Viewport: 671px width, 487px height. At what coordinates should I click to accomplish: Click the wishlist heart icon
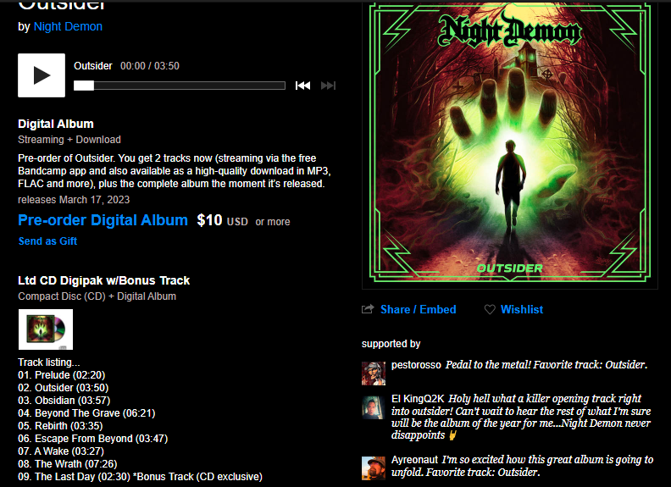click(x=490, y=309)
